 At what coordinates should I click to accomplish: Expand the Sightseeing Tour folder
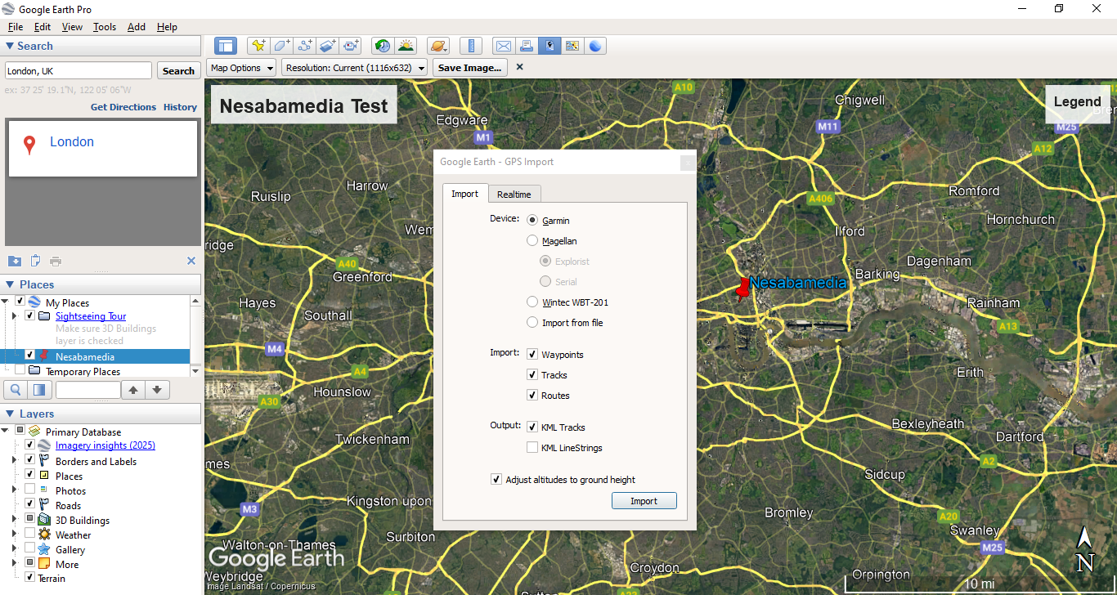click(x=14, y=316)
